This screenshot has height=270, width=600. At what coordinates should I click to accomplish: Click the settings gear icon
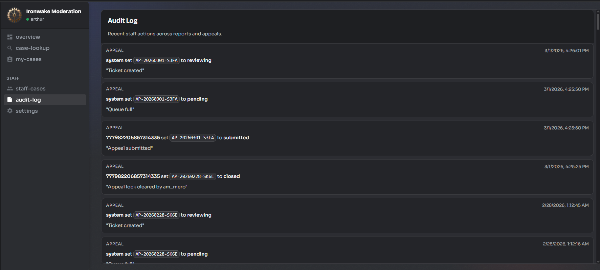pyautogui.click(x=10, y=111)
